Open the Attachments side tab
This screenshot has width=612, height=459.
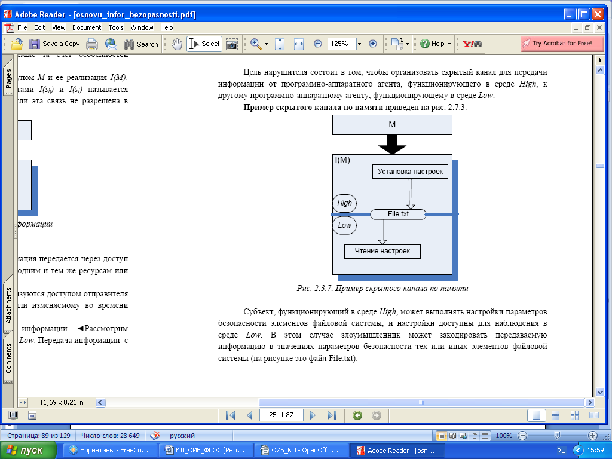[x=8, y=305]
